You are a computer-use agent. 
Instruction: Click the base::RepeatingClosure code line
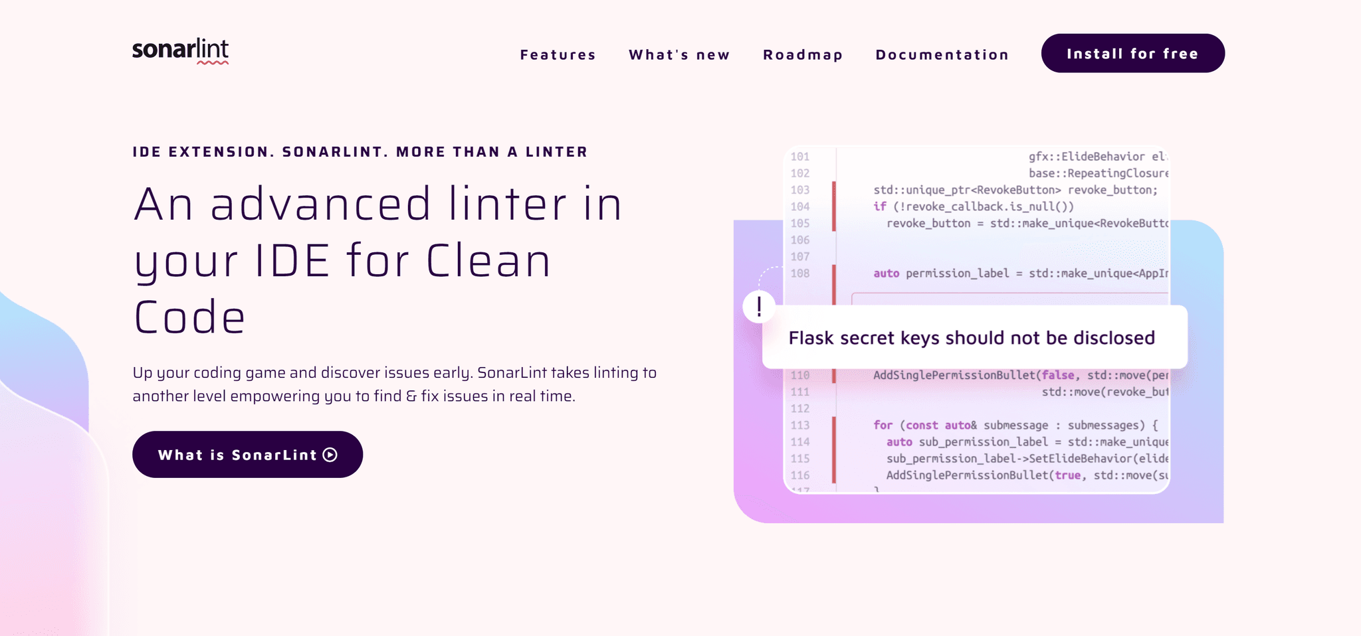pyautogui.click(x=1098, y=173)
